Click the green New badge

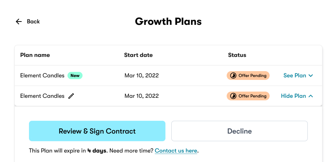click(75, 76)
